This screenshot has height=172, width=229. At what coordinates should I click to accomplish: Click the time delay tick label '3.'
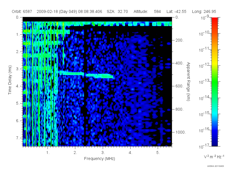(x=18, y=69)
